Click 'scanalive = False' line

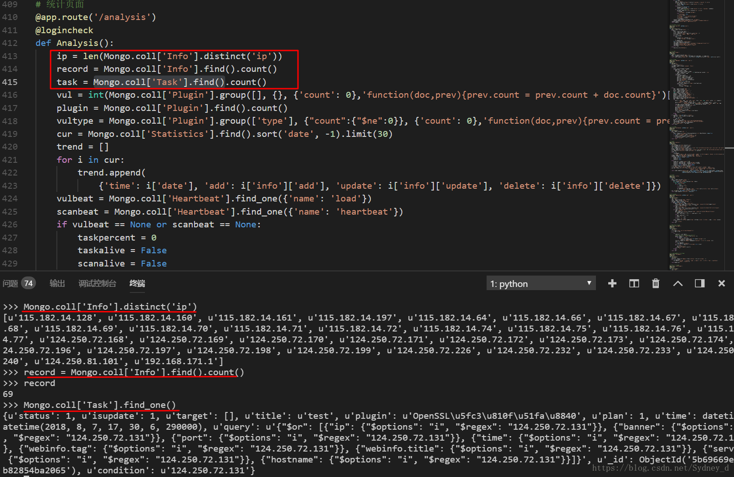122,263
